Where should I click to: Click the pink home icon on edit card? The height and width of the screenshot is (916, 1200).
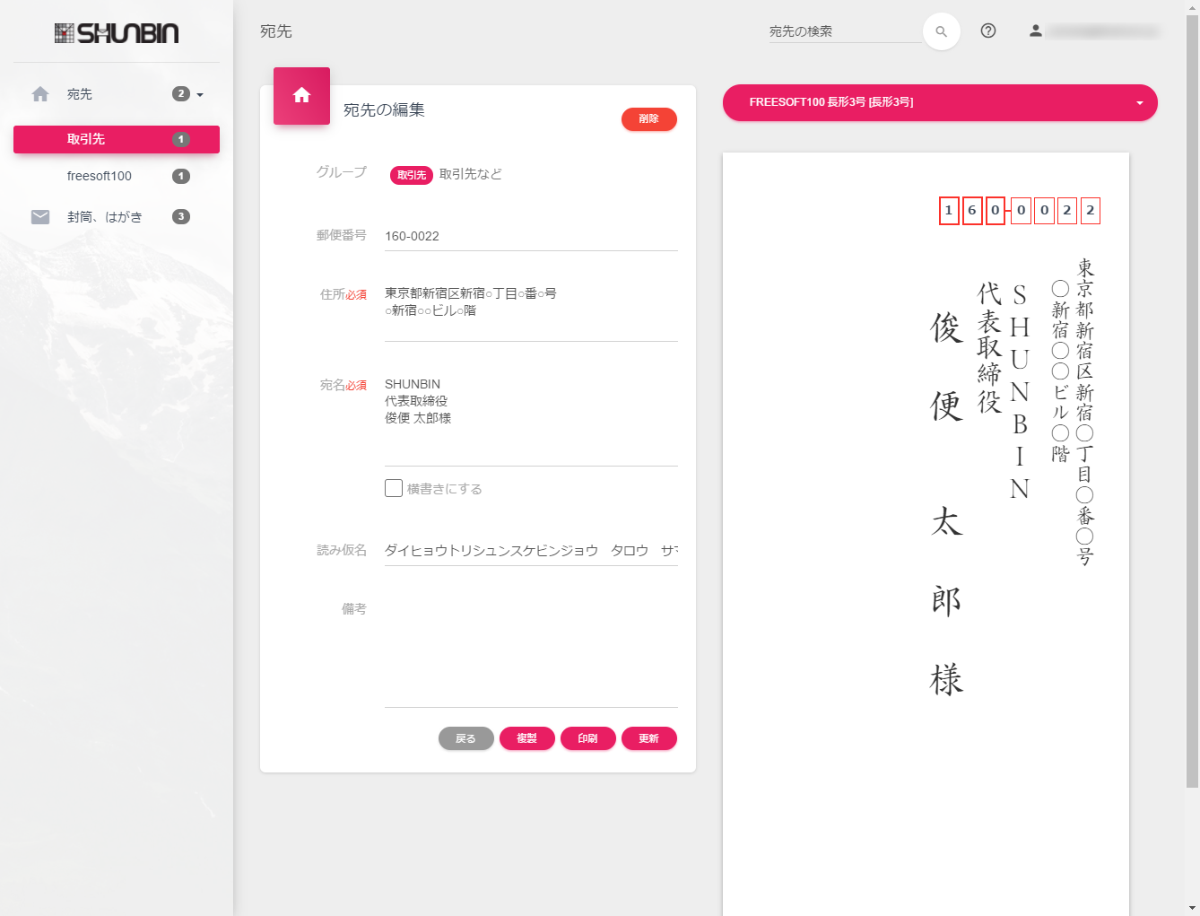301,95
